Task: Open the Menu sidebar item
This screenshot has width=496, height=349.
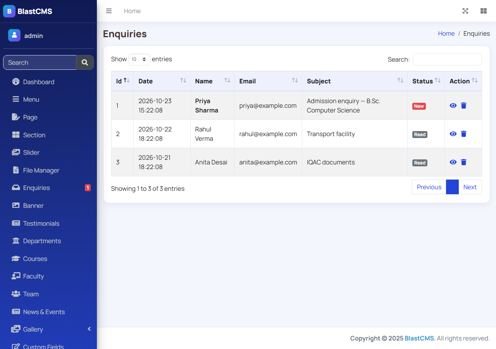Action: click(48, 99)
